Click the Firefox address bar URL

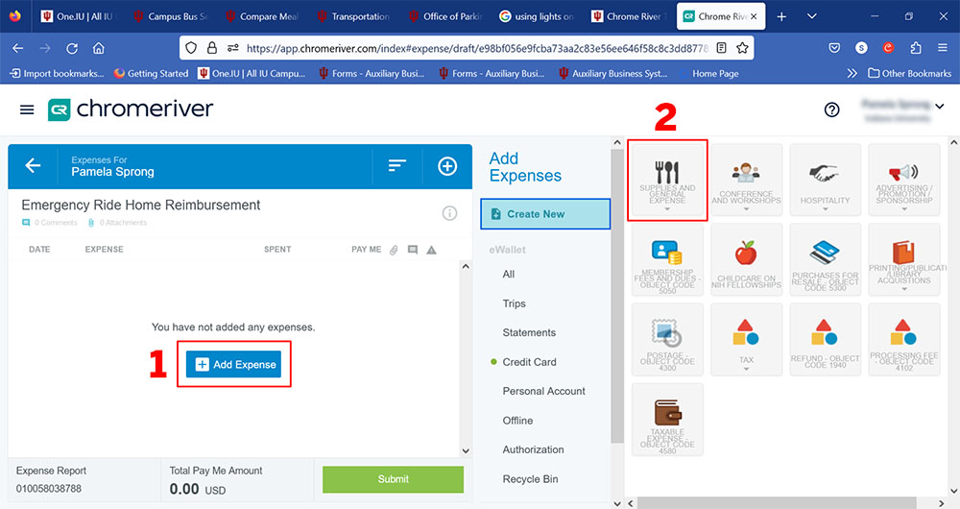(477, 48)
